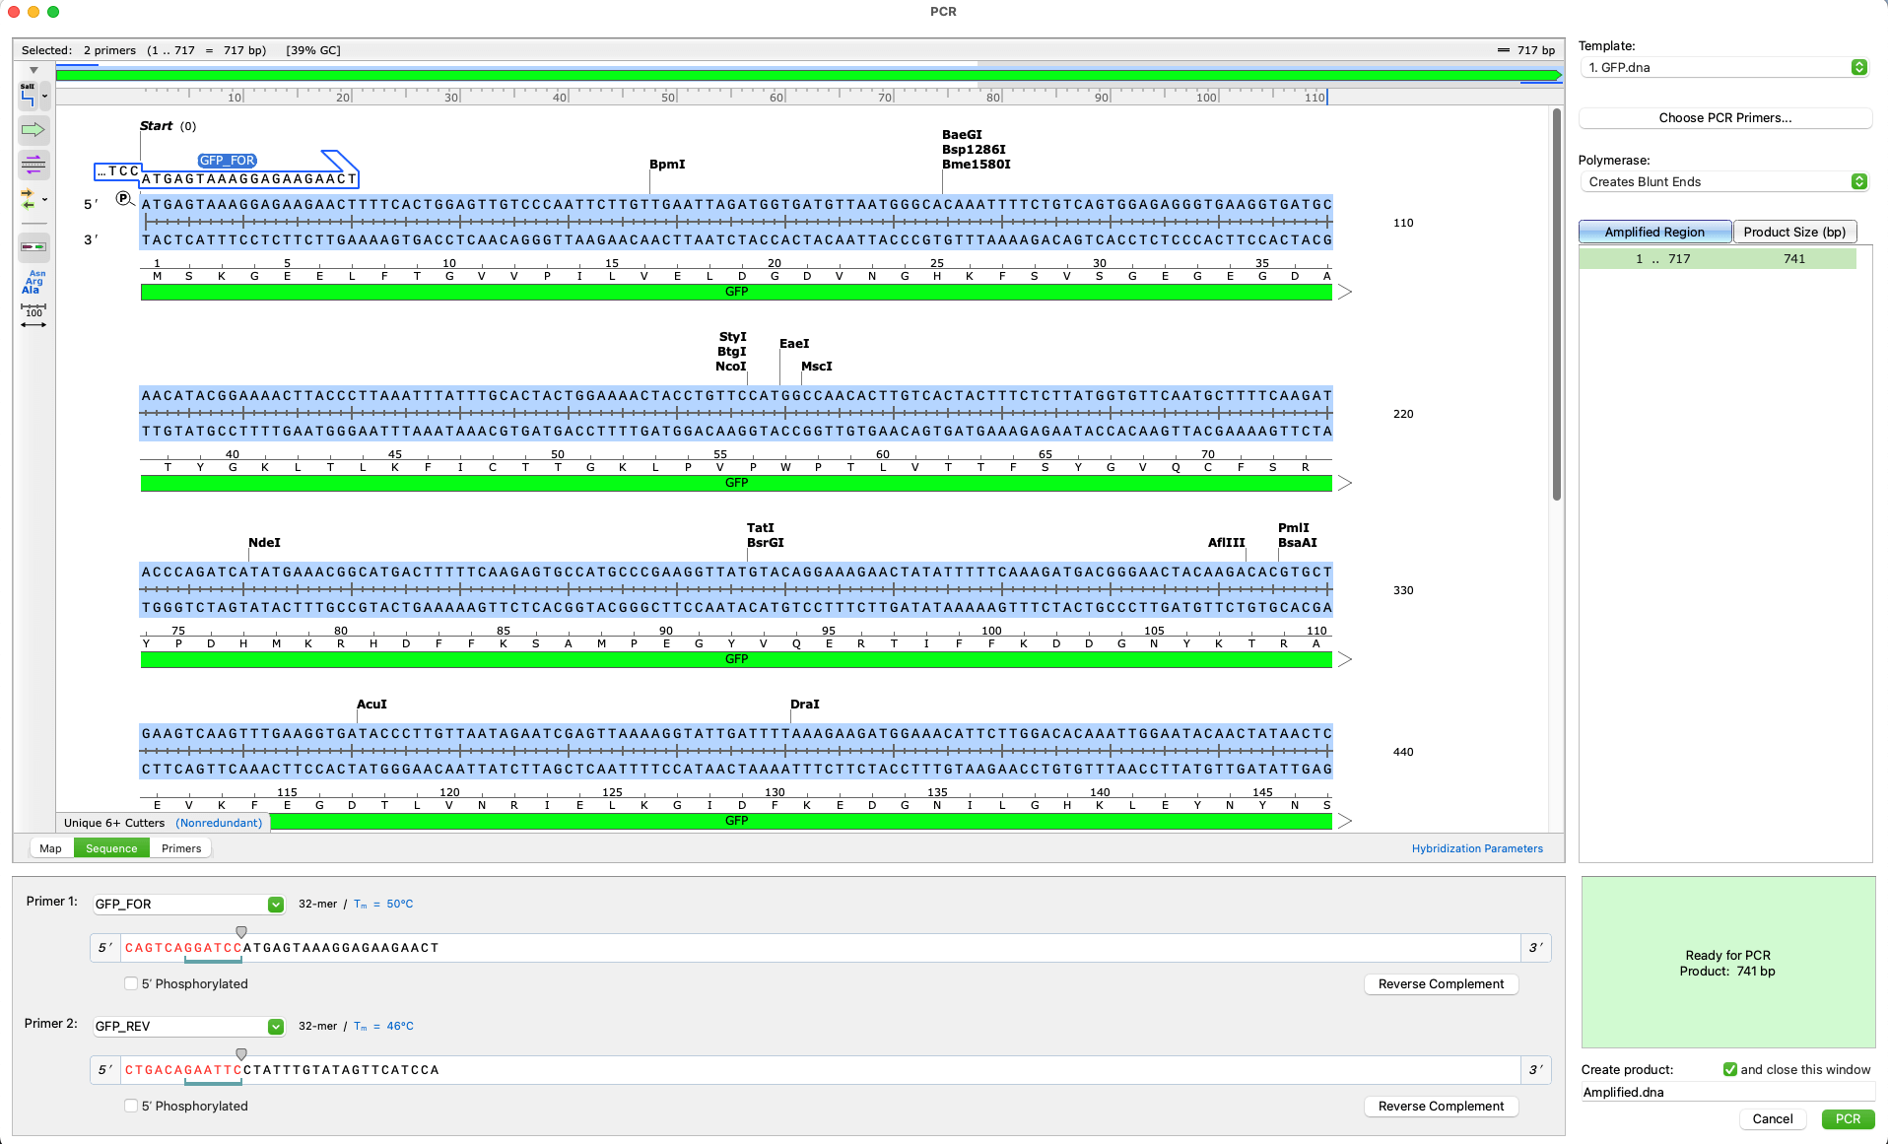Switch to the Map tab

[50, 848]
